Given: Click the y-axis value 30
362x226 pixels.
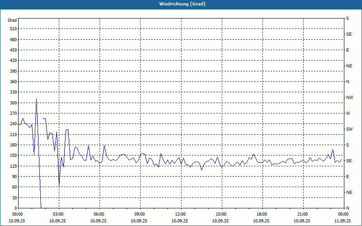Looking at the screenshot, I should tap(14, 198).
